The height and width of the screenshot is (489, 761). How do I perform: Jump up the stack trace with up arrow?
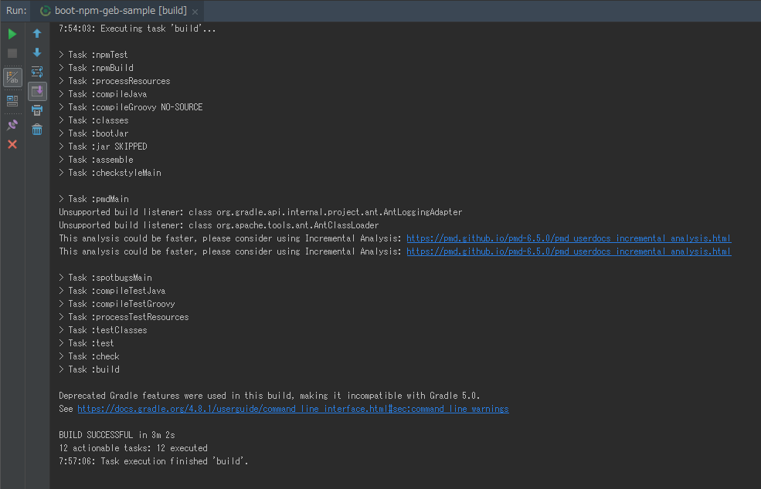point(37,33)
